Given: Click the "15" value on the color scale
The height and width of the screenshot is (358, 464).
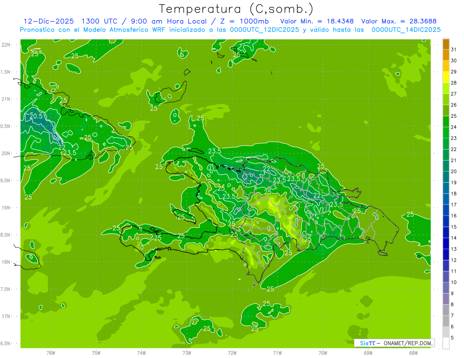Looking at the screenshot, I should tap(454, 227).
